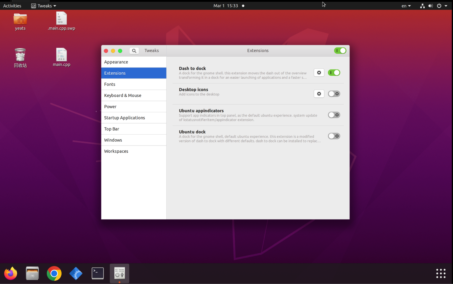Open Google Chrome from the dock
The height and width of the screenshot is (284, 453).
click(x=54, y=273)
